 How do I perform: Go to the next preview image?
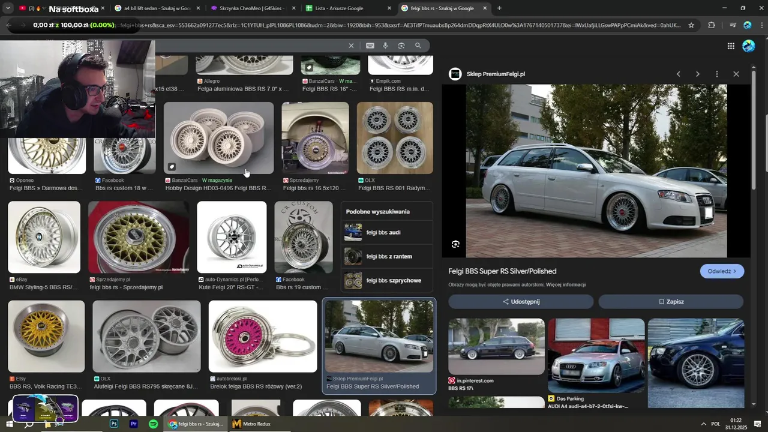point(698,74)
